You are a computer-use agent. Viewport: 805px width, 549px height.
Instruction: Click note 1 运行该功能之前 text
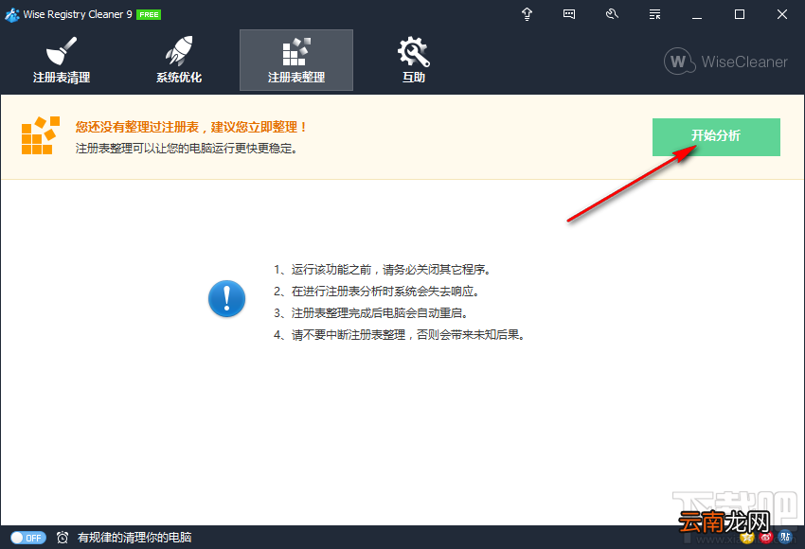(x=383, y=270)
